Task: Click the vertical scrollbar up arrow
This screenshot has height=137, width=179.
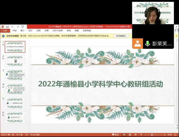Action: tap(177, 40)
